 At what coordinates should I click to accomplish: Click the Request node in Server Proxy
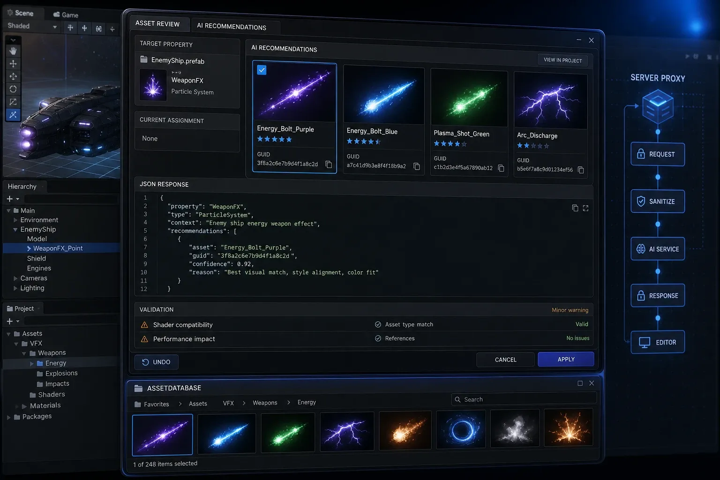pyautogui.click(x=658, y=154)
